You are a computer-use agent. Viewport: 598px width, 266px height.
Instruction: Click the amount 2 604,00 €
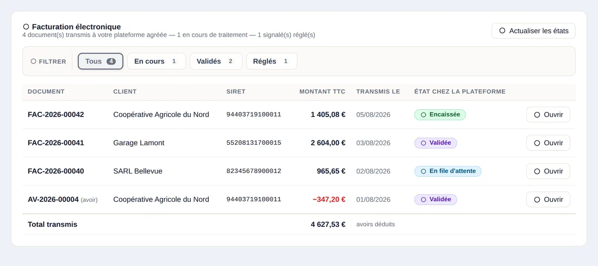click(x=328, y=143)
